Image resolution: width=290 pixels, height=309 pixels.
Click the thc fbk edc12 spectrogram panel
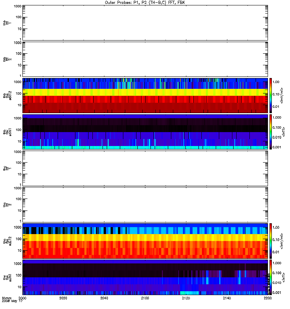point(145,241)
